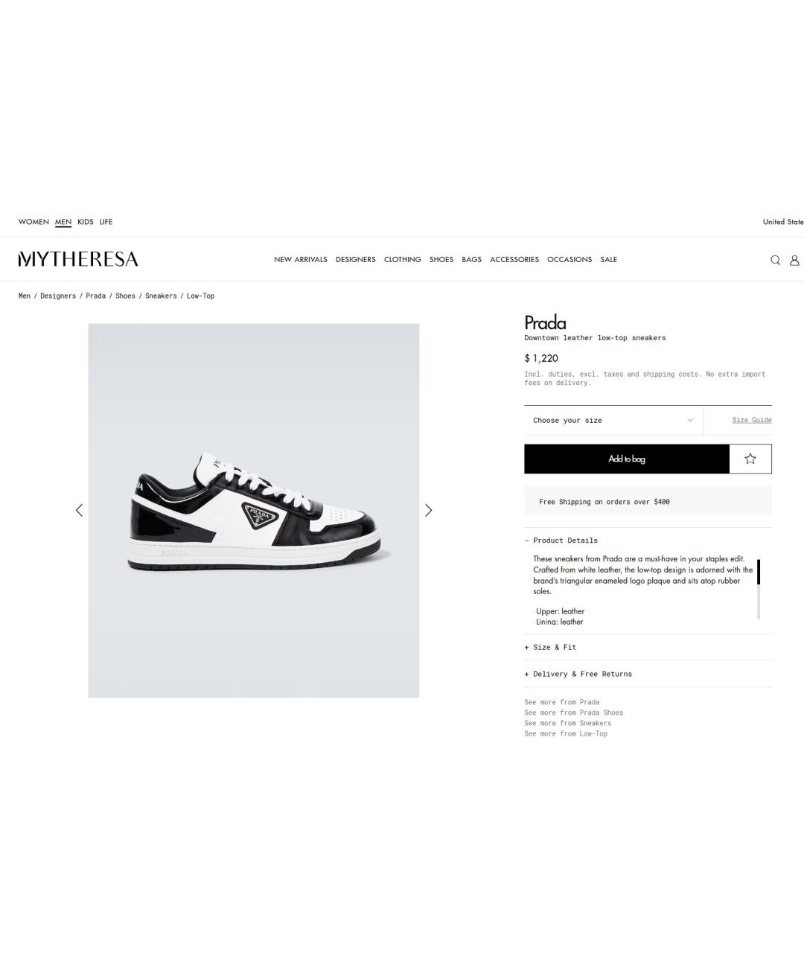This screenshot has width=804, height=953.
Task: Go to Sneakers breadcrumb link
Action: (161, 296)
